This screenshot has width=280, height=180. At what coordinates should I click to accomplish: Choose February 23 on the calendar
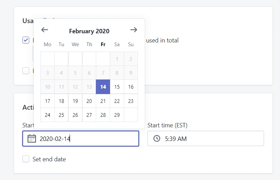coord(131,101)
